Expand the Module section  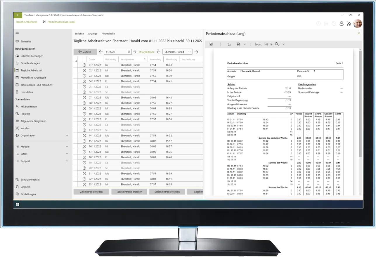coord(67,147)
